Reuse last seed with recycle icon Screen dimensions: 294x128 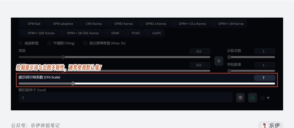coord(253,98)
